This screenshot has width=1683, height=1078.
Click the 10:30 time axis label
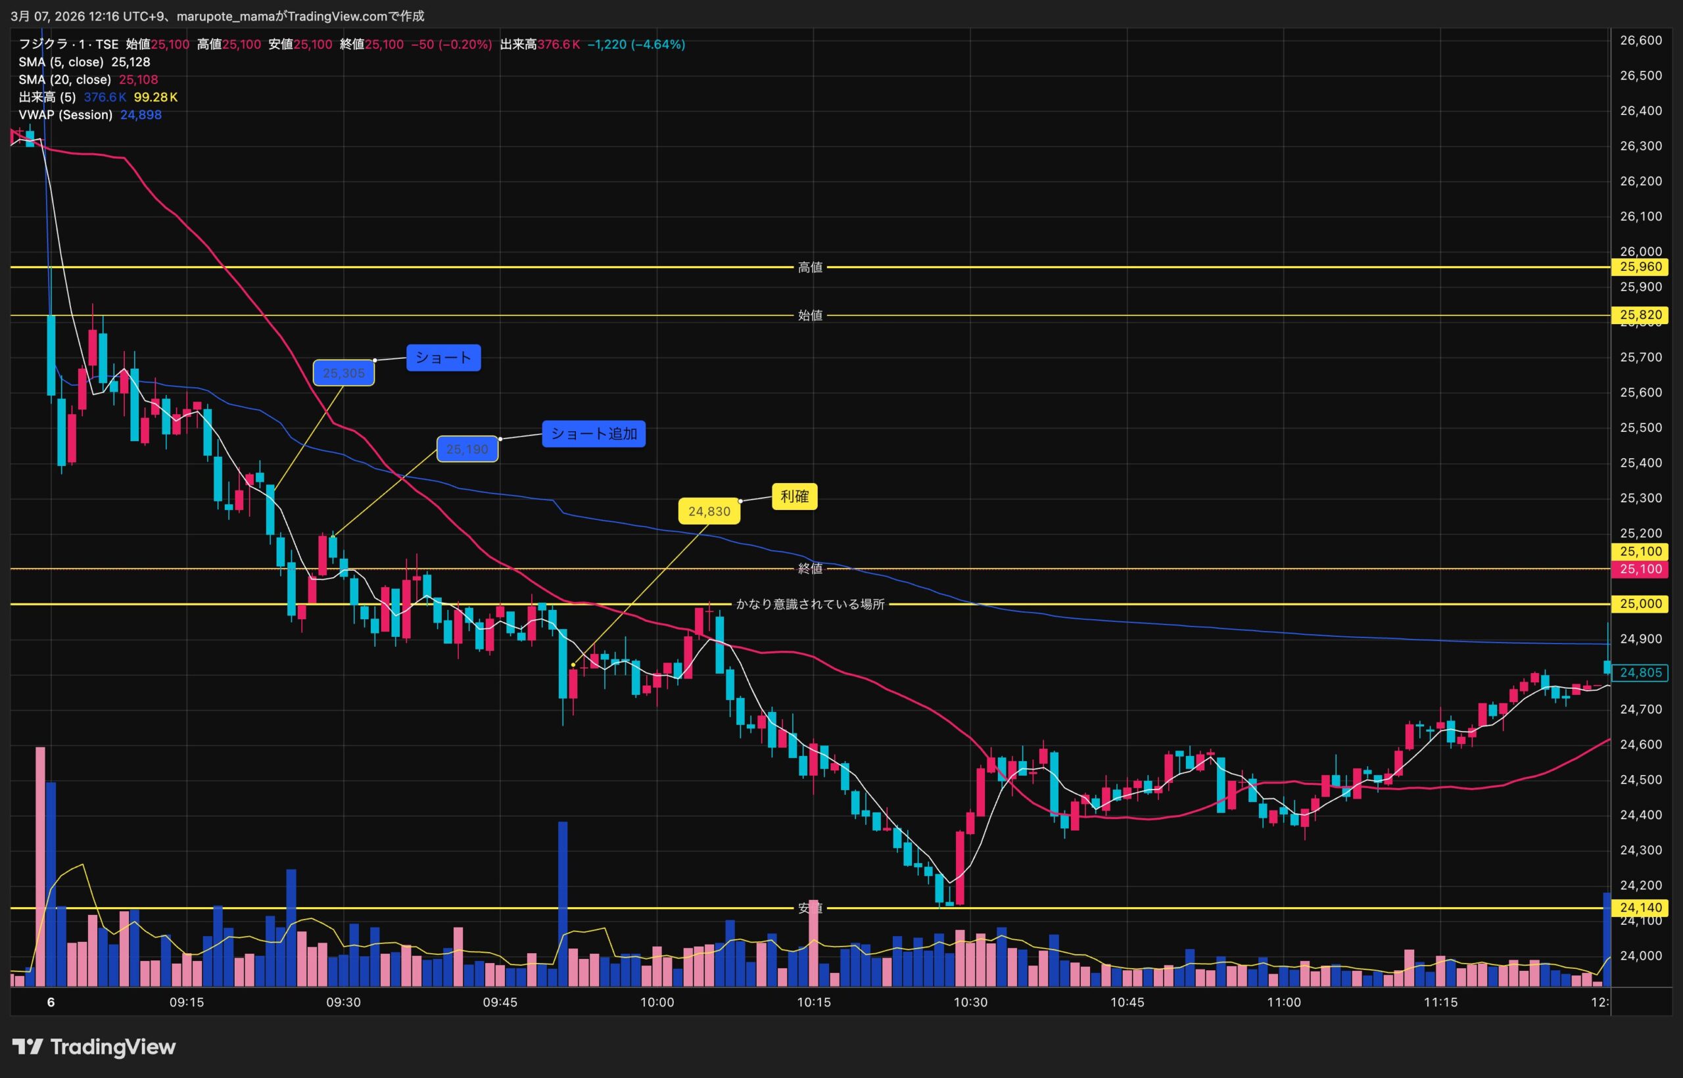[x=970, y=1002]
